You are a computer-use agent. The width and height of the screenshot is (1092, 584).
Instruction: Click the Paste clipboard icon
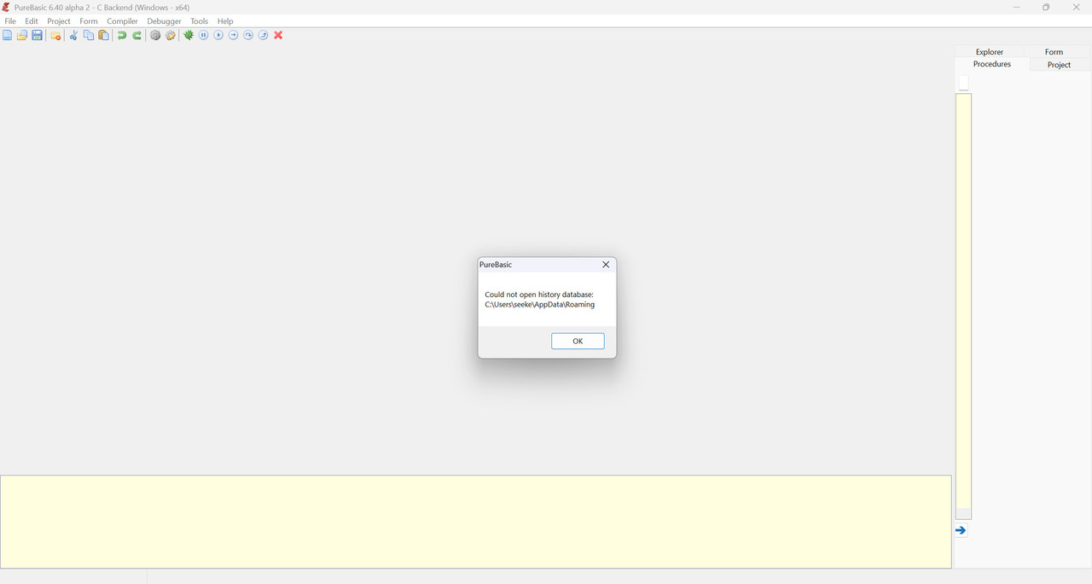pyautogui.click(x=104, y=35)
